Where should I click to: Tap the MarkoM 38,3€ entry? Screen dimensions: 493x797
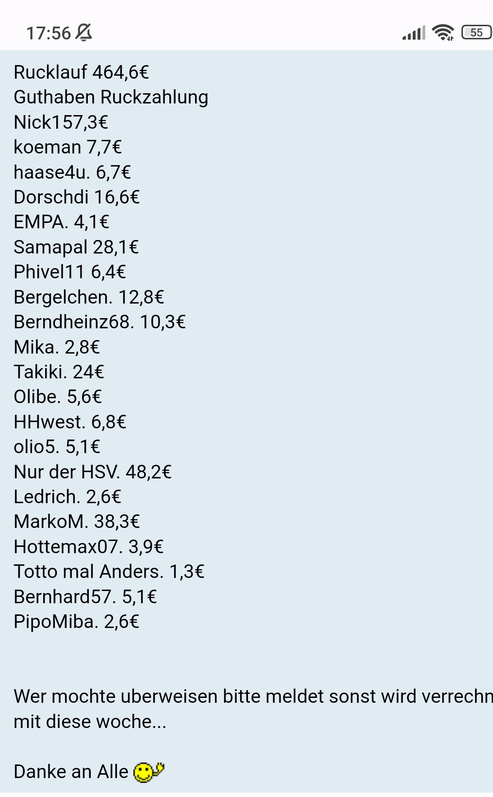(x=77, y=522)
